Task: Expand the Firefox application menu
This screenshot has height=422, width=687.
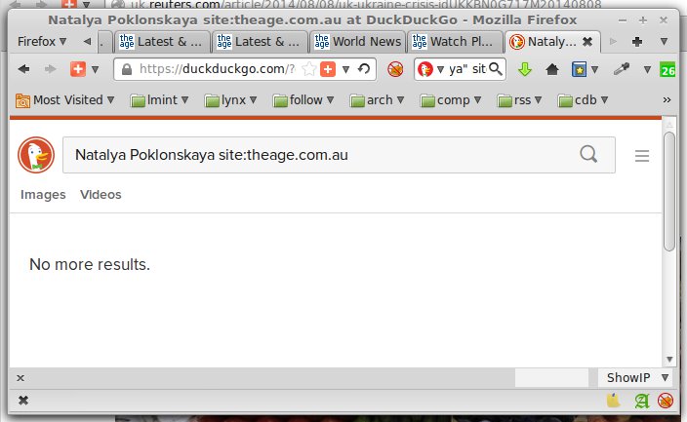Action: (42, 42)
